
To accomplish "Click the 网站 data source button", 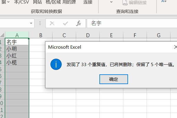I will click(37, 2).
